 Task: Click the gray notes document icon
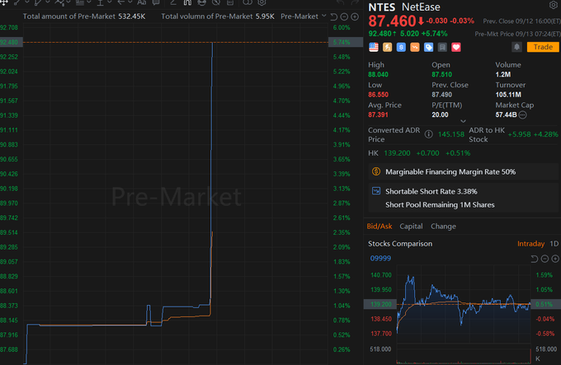tap(442, 47)
